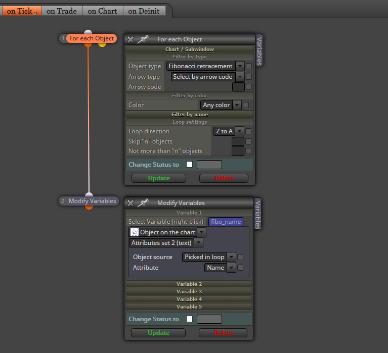This screenshot has width=388, height=353.
Task: Click Delete in Modify Variables panel
Action: [223, 333]
